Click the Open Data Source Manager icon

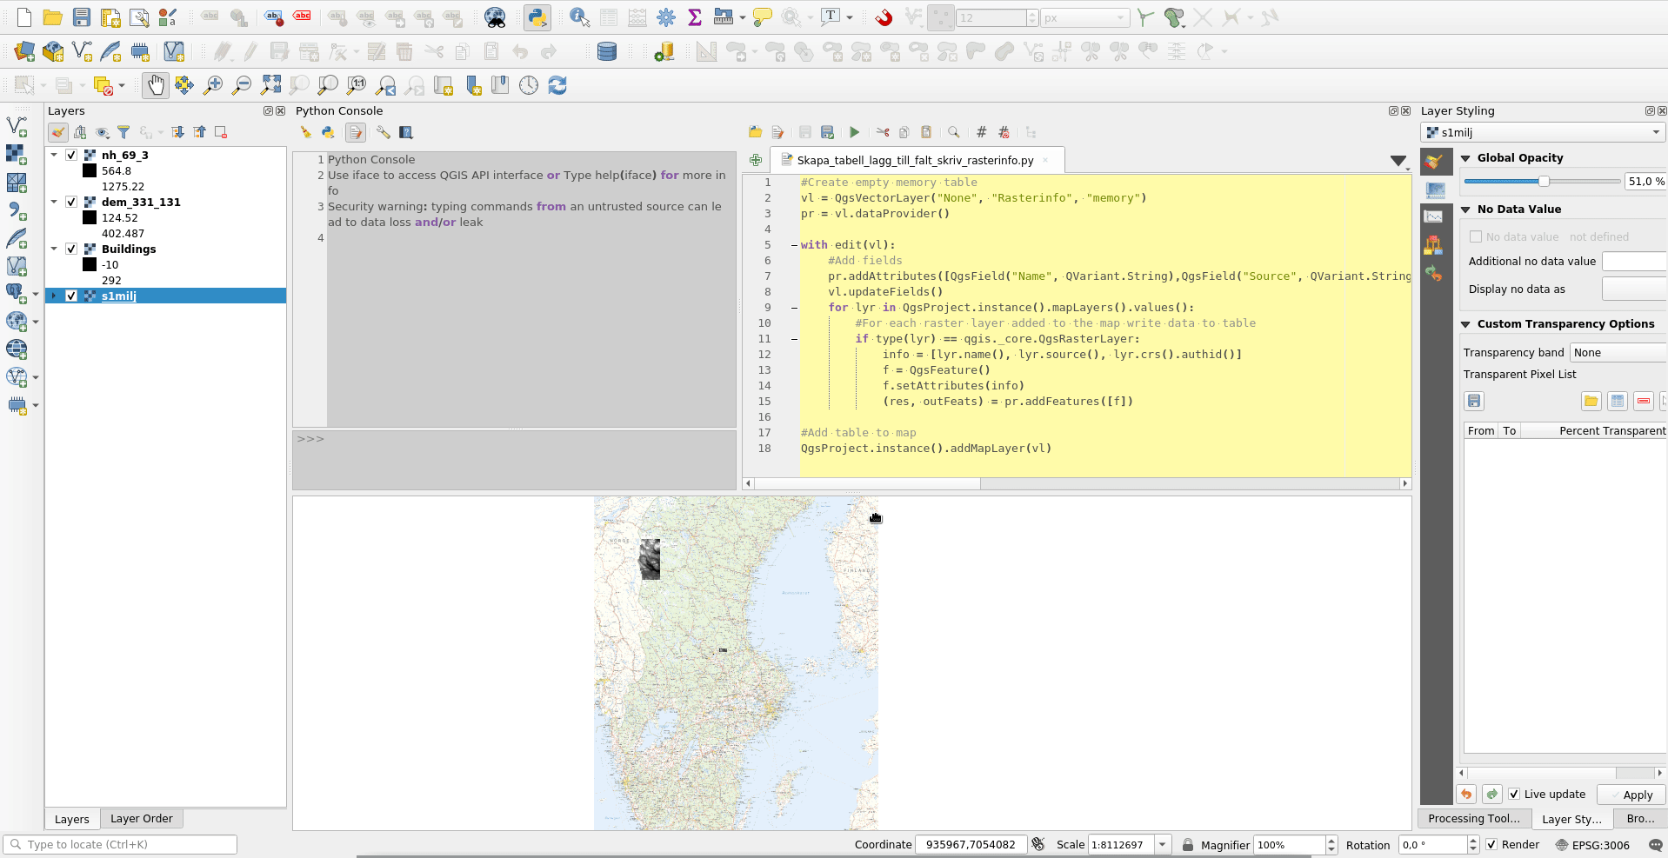coord(24,51)
